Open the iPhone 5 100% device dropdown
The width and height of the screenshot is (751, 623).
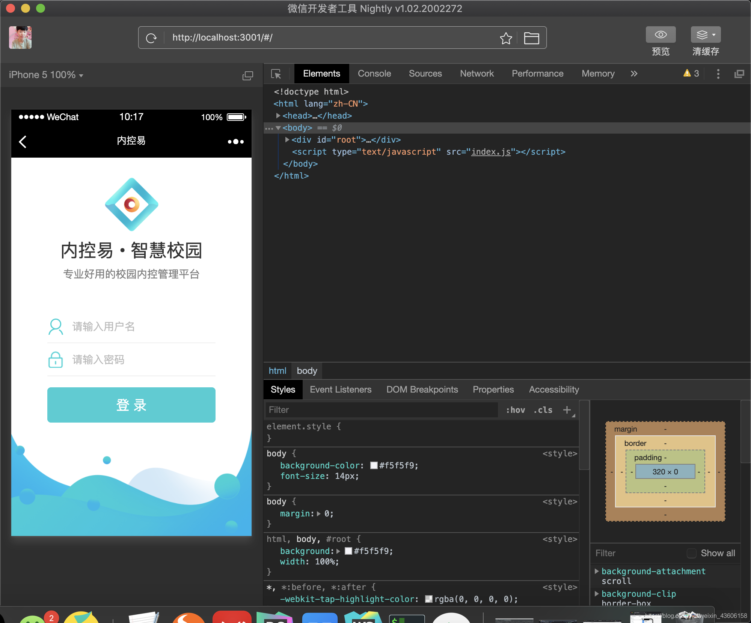(46, 75)
